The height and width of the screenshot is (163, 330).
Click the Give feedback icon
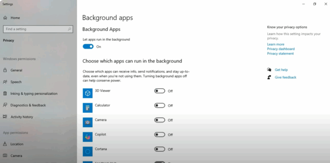pyautogui.click(x=269, y=77)
